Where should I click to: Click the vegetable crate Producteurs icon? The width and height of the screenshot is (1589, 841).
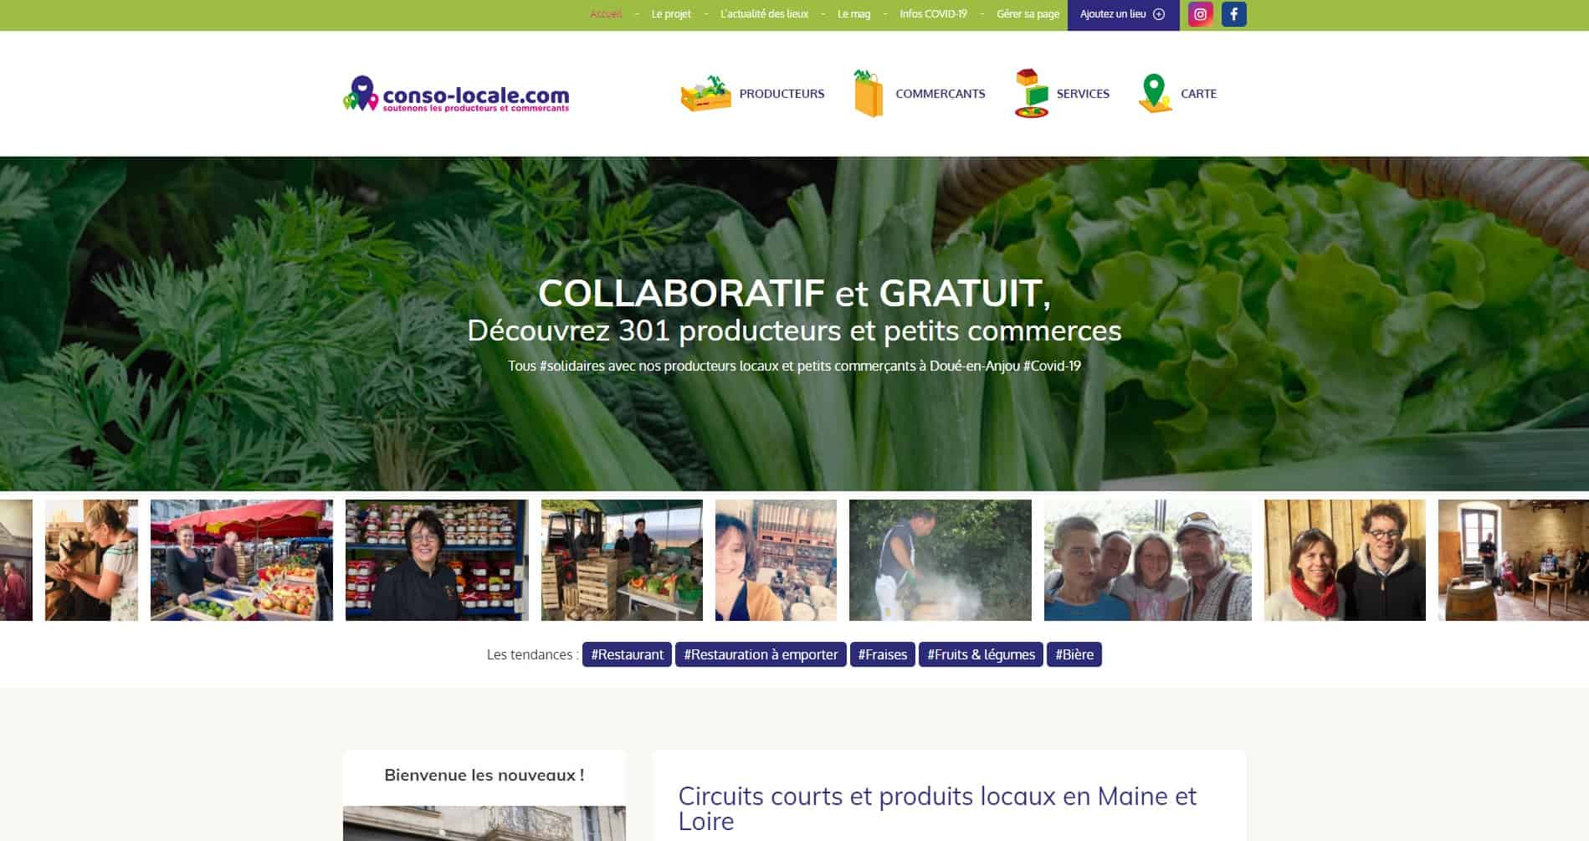(x=705, y=94)
